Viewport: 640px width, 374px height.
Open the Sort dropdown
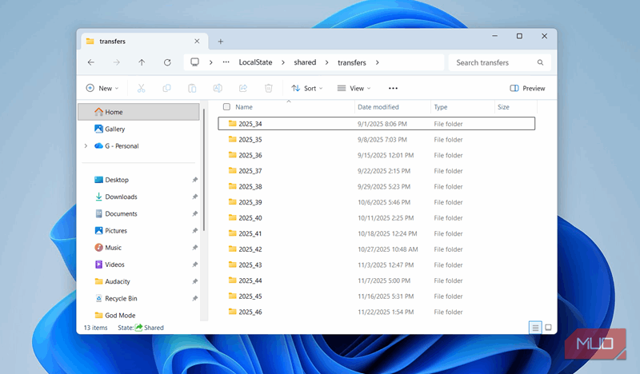pos(307,88)
